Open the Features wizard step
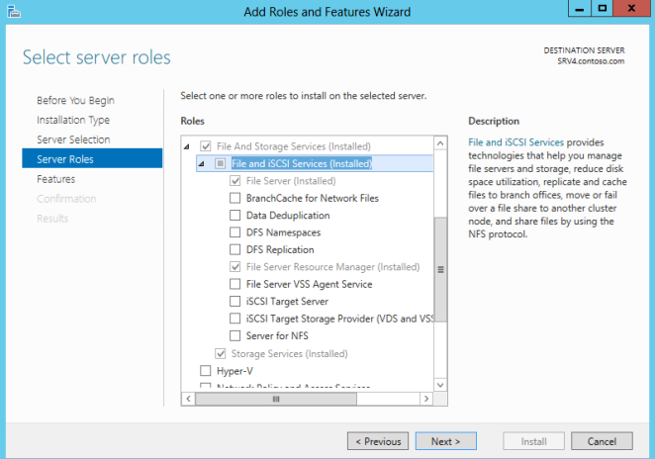 [x=56, y=179]
